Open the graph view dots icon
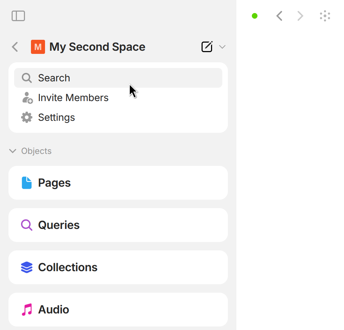The image size is (344, 330). (325, 16)
